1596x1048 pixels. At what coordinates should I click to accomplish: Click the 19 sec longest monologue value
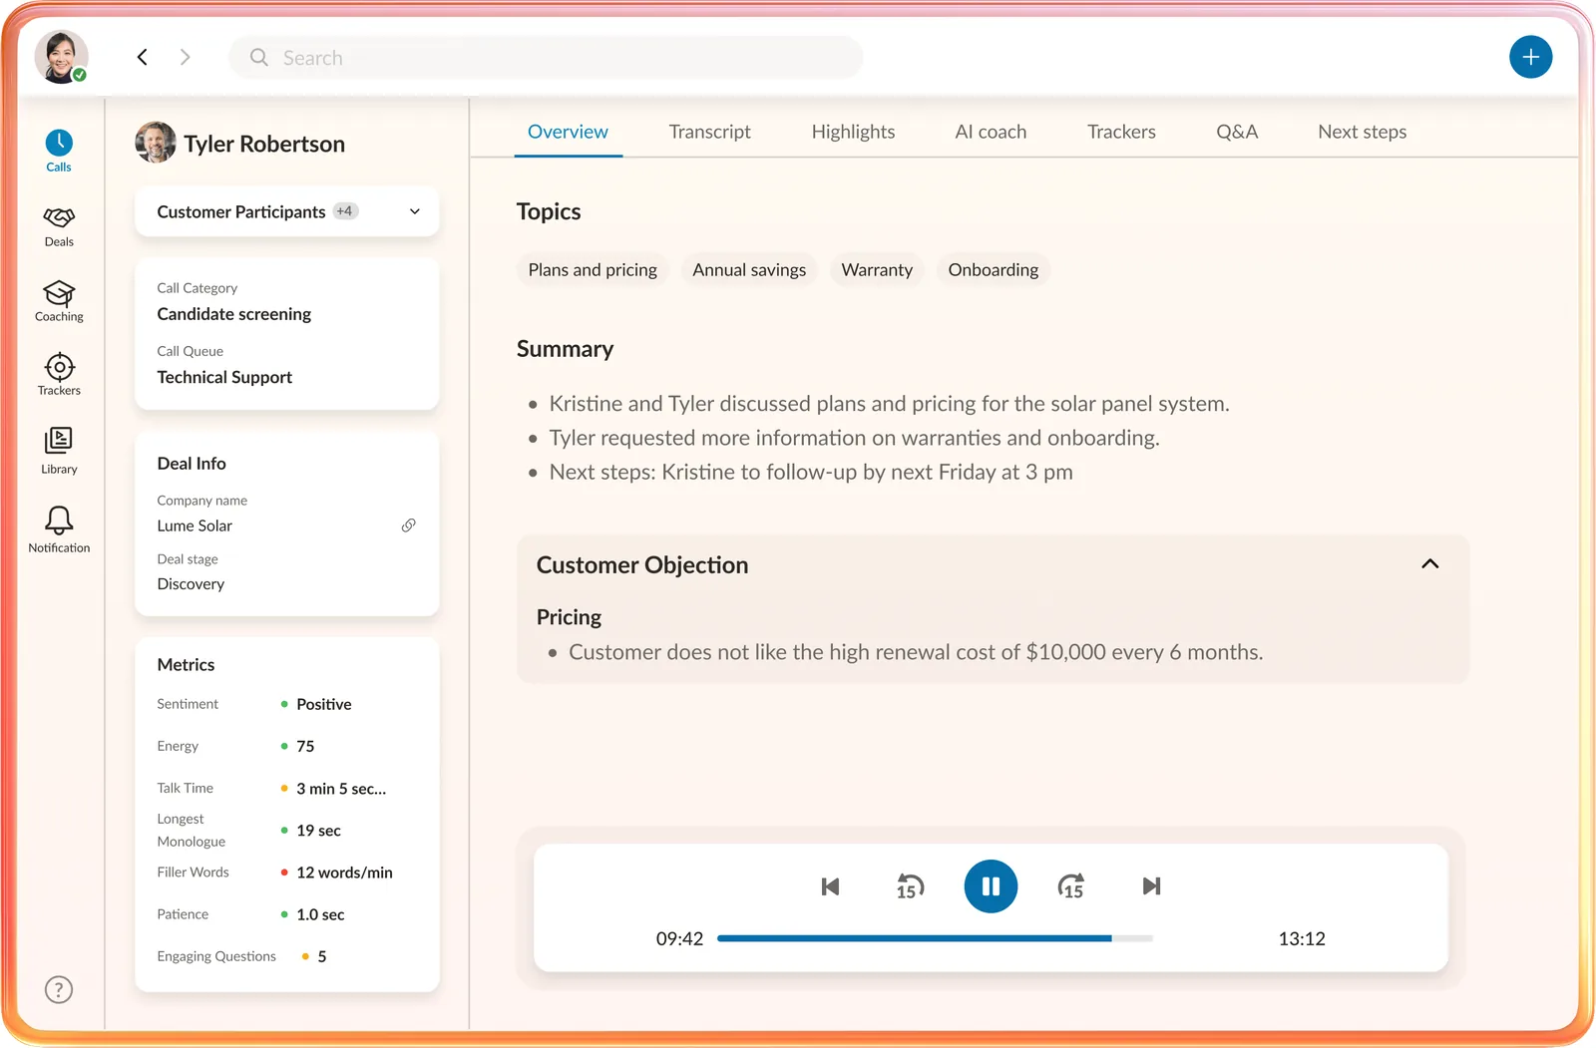pos(318,831)
